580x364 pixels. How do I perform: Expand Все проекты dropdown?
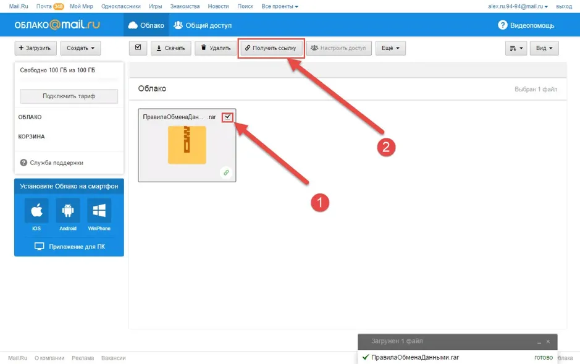coord(280,6)
